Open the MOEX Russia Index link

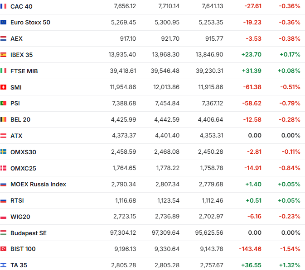[x=38, y=184]
